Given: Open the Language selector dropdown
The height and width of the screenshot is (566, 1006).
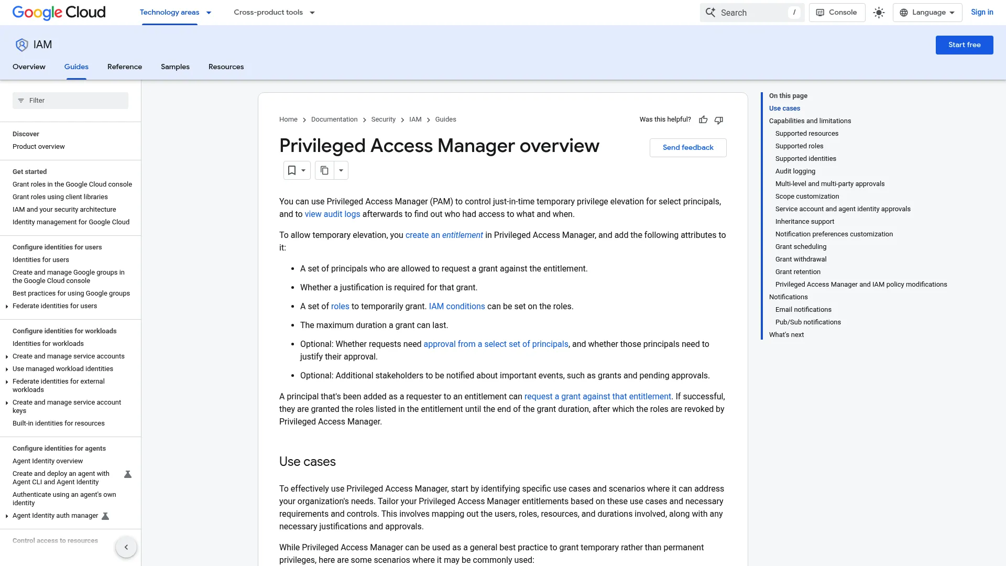Looking at the screenshot, I should (927, 13).
